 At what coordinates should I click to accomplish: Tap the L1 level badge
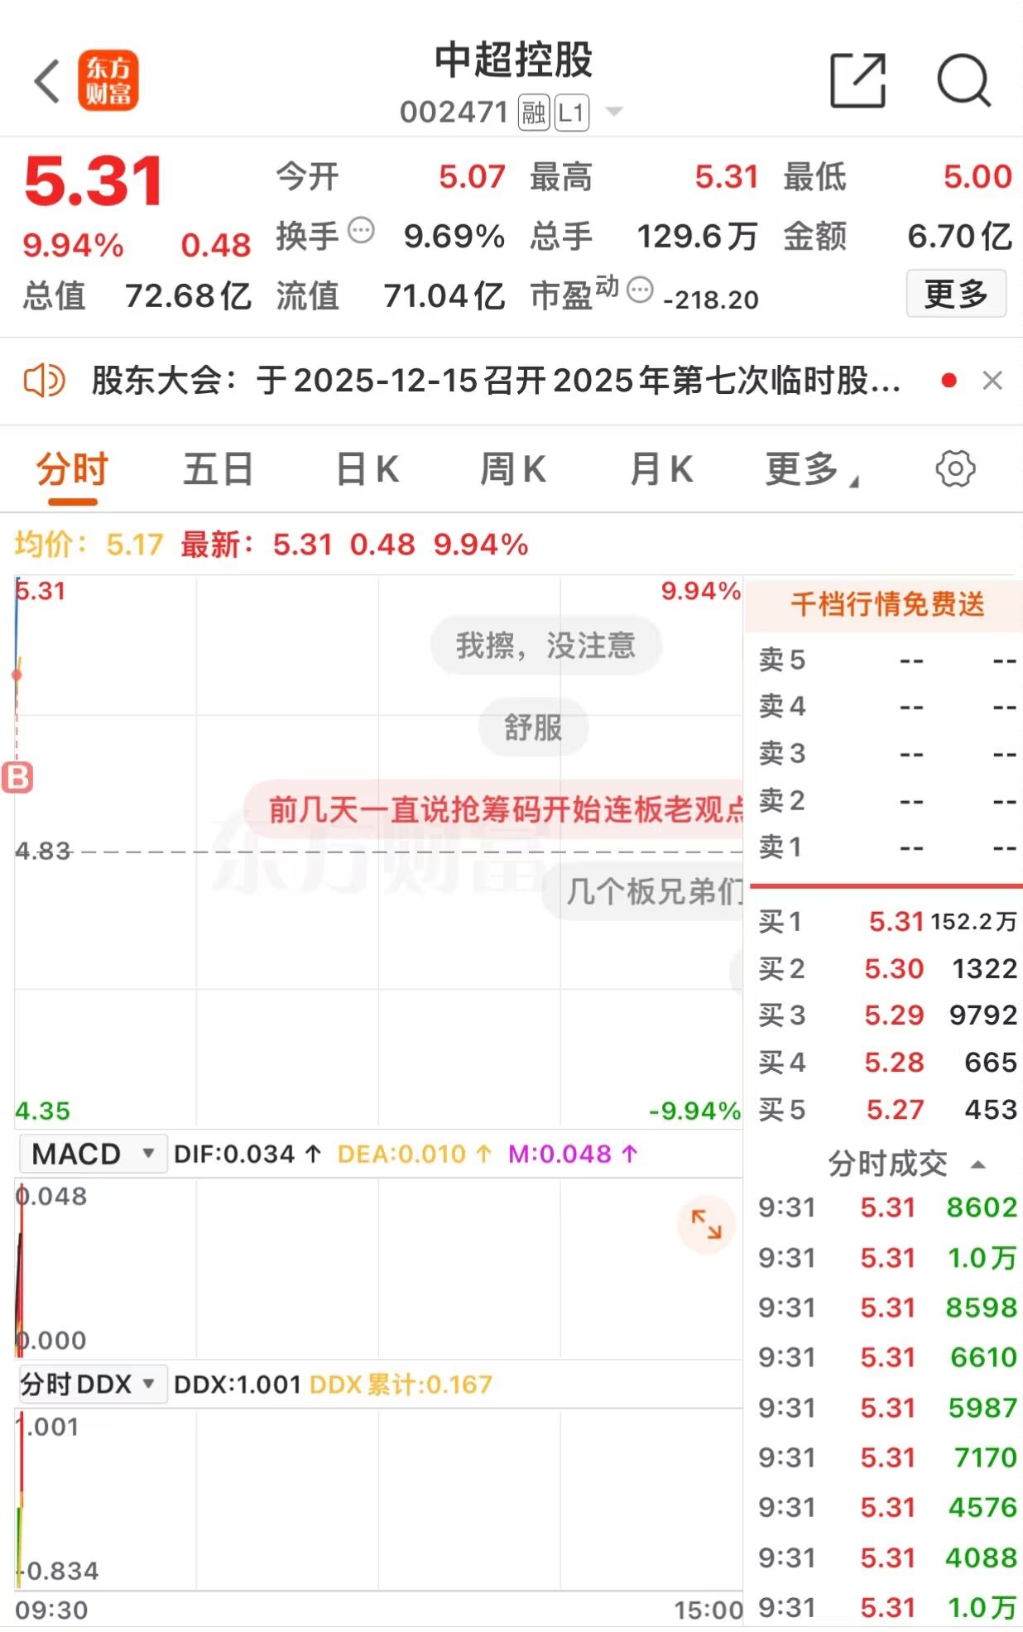click(x=572, y=113)
